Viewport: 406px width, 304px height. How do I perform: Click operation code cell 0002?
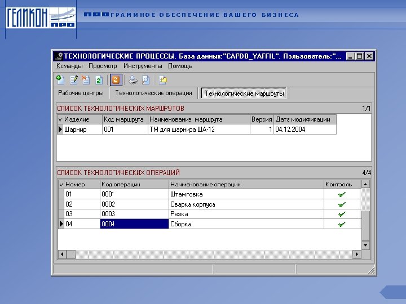[134, 204]
